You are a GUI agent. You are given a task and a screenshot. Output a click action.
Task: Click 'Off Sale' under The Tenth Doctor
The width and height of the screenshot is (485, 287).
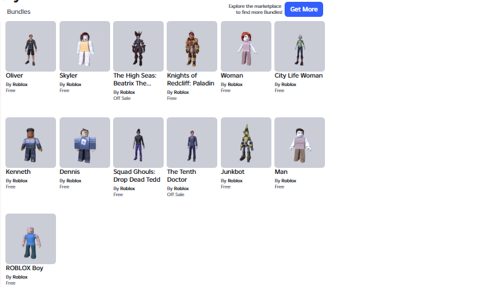[176, 194]
